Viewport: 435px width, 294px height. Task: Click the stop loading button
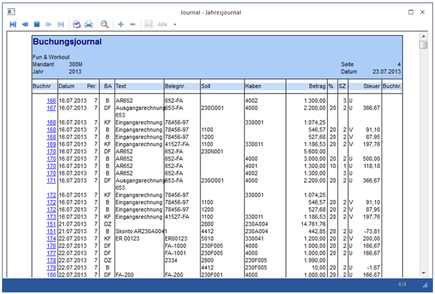point(37,24)
